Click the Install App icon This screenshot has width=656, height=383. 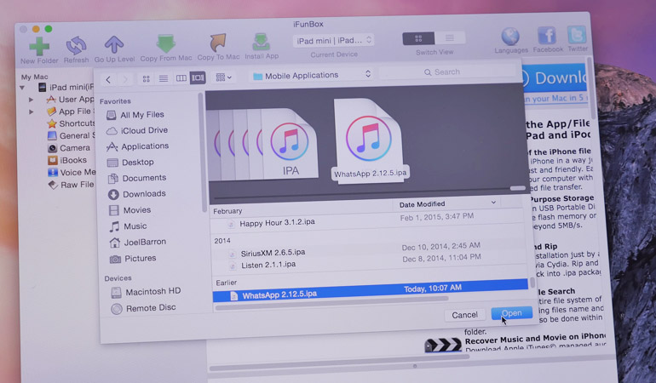pos(261,43)
